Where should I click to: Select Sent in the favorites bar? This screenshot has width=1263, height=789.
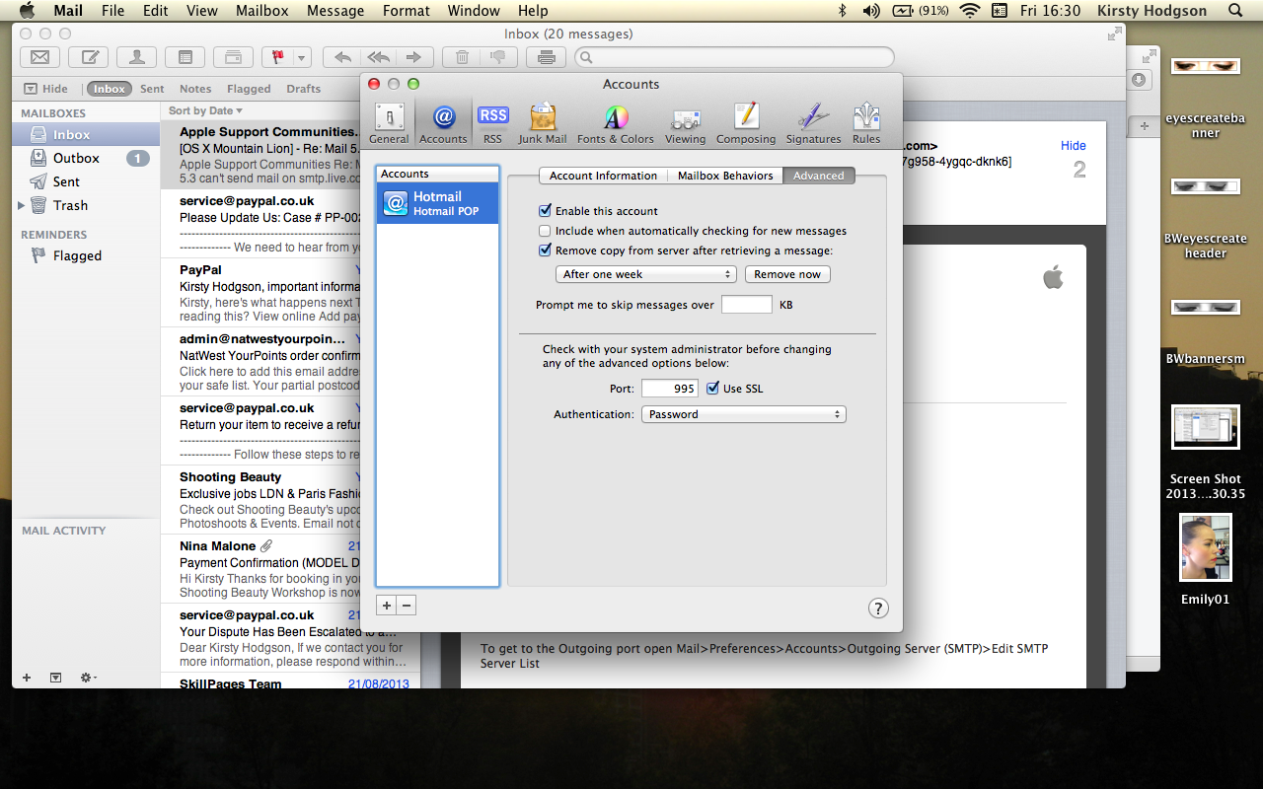(152, 89)
